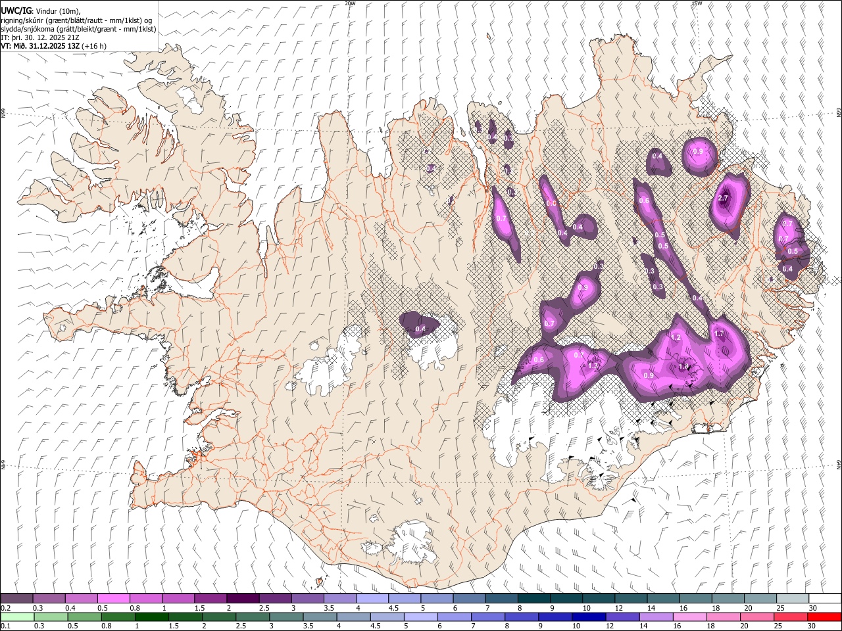Click the 20W longitude label

[350, 3]
